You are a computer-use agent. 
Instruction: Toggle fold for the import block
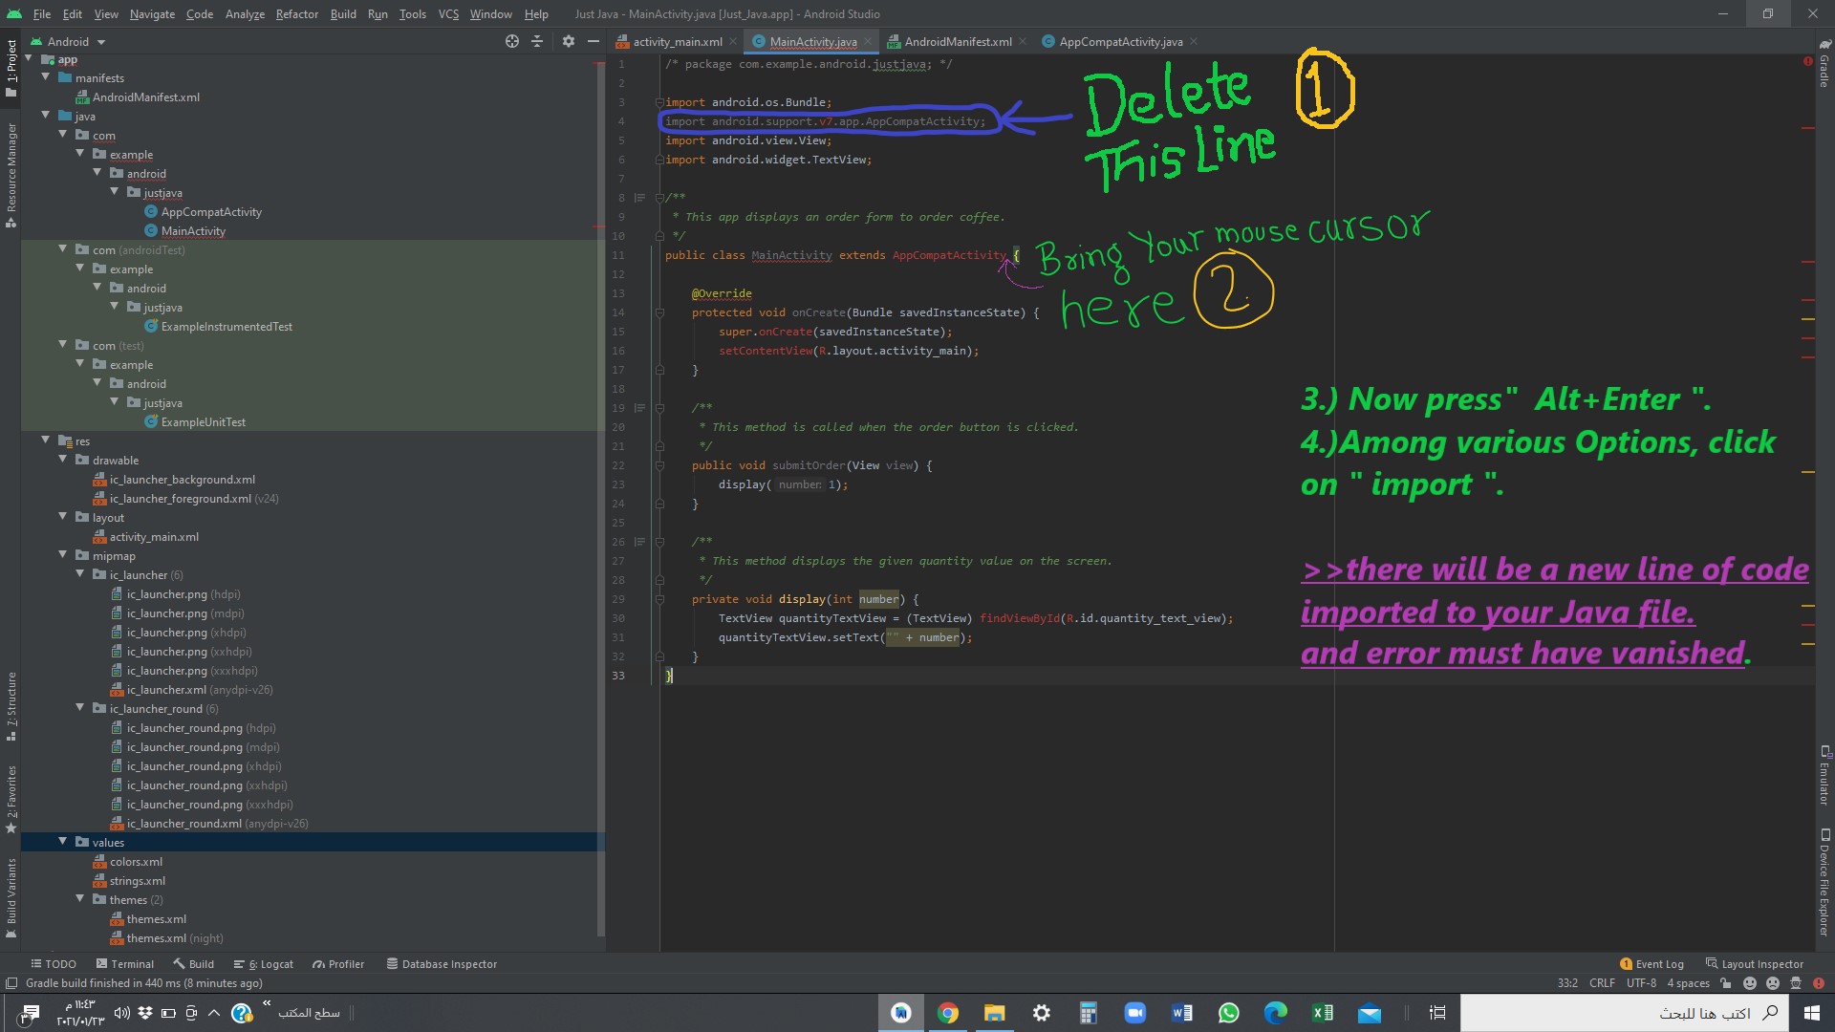coord(659,102)
